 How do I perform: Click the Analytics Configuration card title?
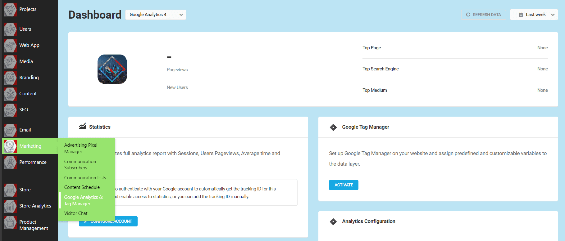(369, 221)
